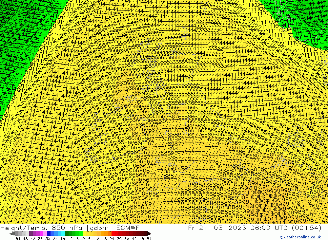Open the weatheronline.co.uk copyright link
Viewport: 328px width, 240px height.
[x=300, y=237]
